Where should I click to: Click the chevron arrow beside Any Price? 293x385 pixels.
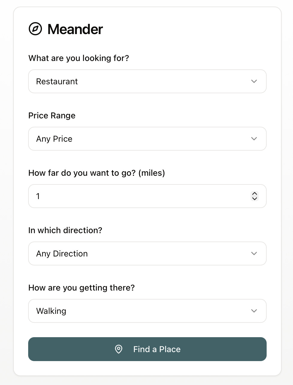click(x=254, y=139)
